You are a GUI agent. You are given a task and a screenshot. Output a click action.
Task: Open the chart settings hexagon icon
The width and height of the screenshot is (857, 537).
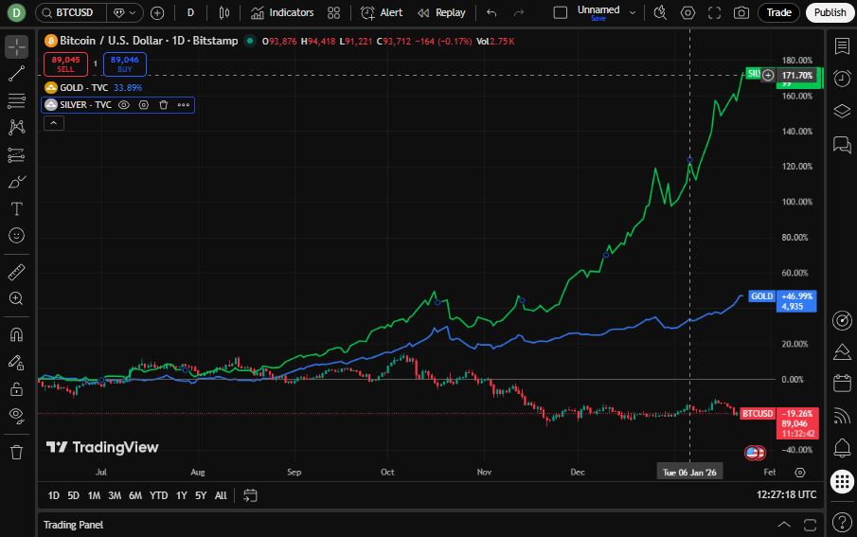[x=687, y=12]
